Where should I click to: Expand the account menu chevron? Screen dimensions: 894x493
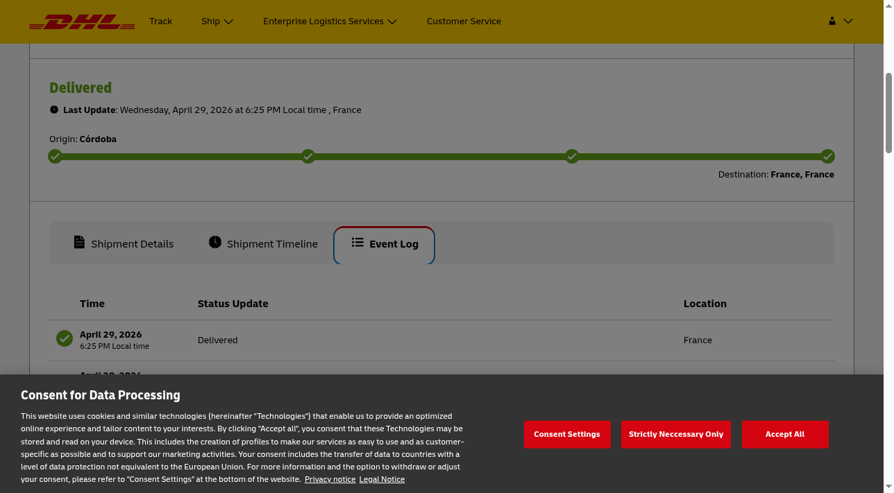coord(847,21)
